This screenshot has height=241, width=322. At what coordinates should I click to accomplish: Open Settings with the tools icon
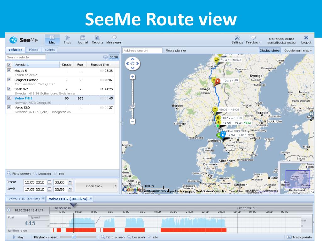click(237, 40)
